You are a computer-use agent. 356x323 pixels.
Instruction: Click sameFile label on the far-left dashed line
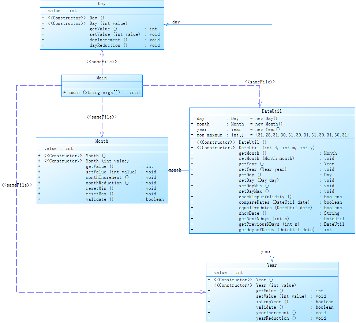[17, 185]
